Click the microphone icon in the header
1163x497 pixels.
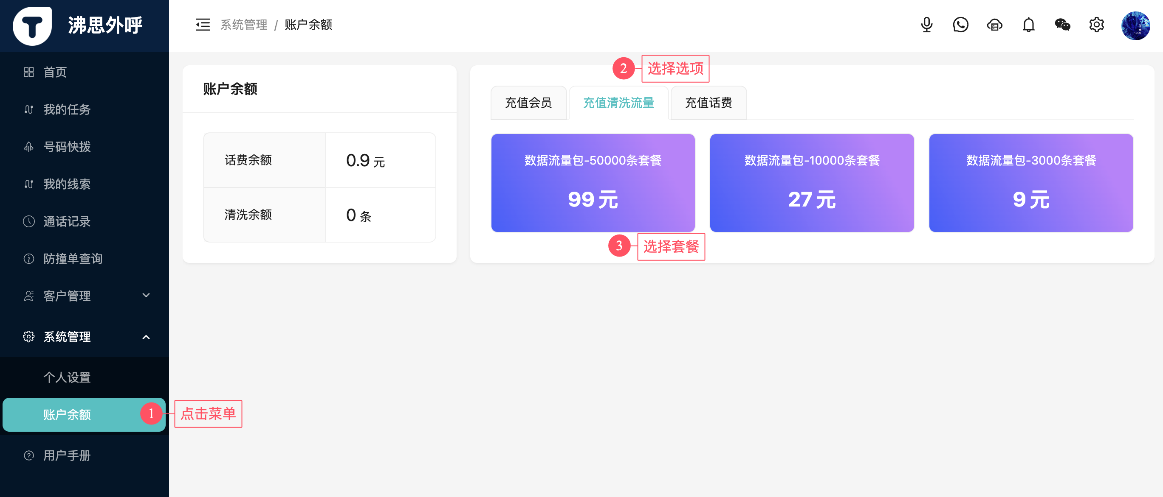(926, 25)
